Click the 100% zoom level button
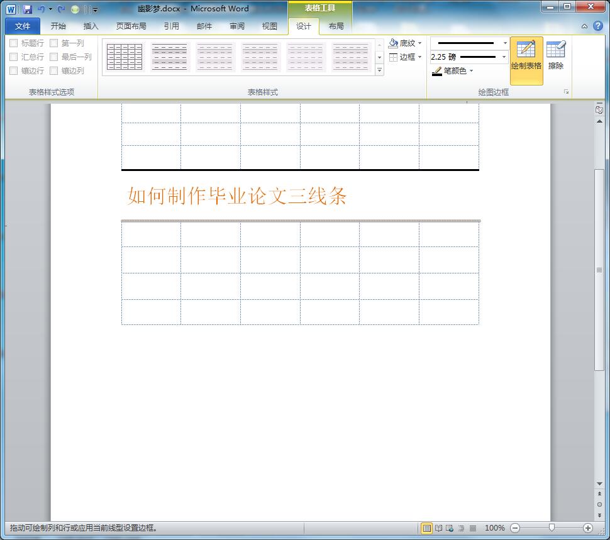This screenshot has width=610, height=540. coord(494,528)
